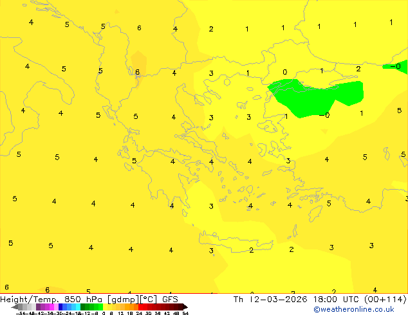This screenshot has width=408, height=315.
Task: Select the '[°C]' unit label
Action: pyautogui.click(x=148, y=300)
